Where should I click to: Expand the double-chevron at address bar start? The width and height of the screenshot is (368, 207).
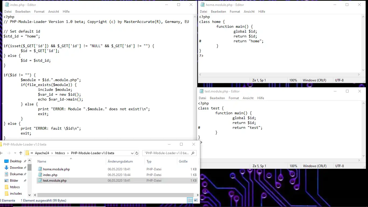coord(32,153)
